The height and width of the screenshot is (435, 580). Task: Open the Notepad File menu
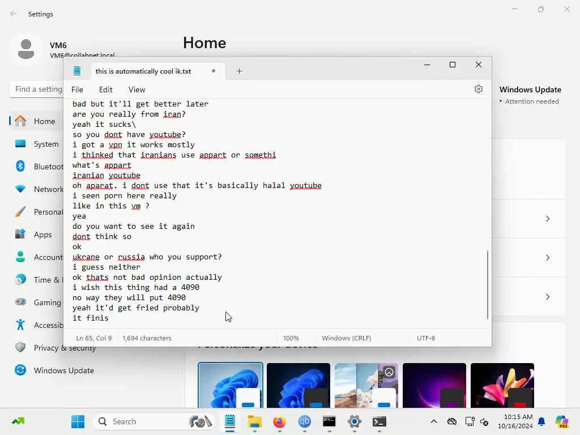point(77,89)
